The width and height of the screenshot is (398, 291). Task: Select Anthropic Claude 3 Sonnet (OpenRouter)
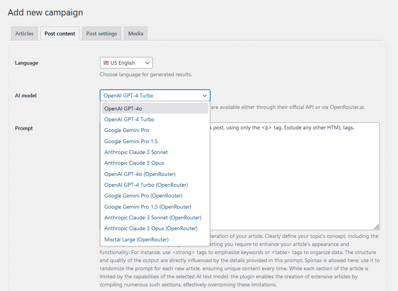click(x=155, y=217)
